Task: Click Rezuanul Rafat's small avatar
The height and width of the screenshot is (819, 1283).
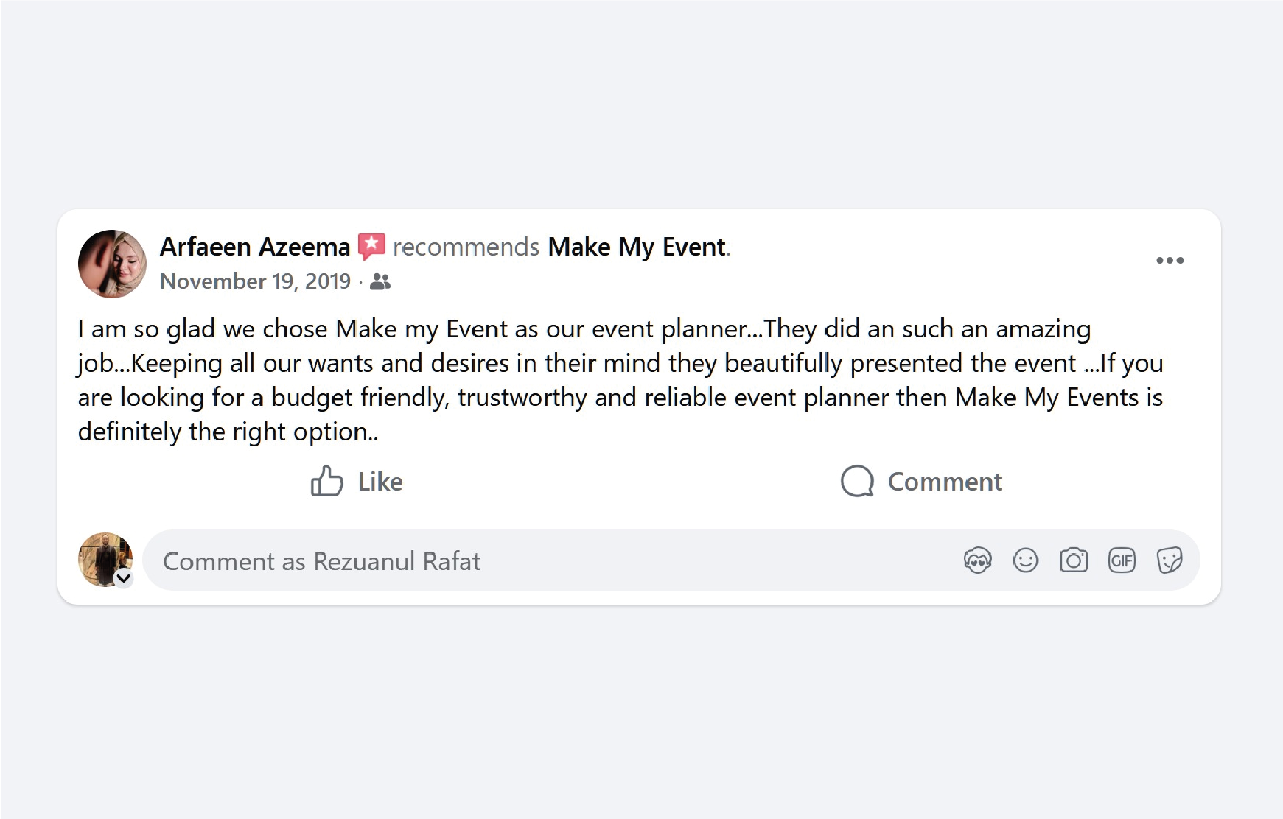Action: pyautogui.click(x=105, y=559)
